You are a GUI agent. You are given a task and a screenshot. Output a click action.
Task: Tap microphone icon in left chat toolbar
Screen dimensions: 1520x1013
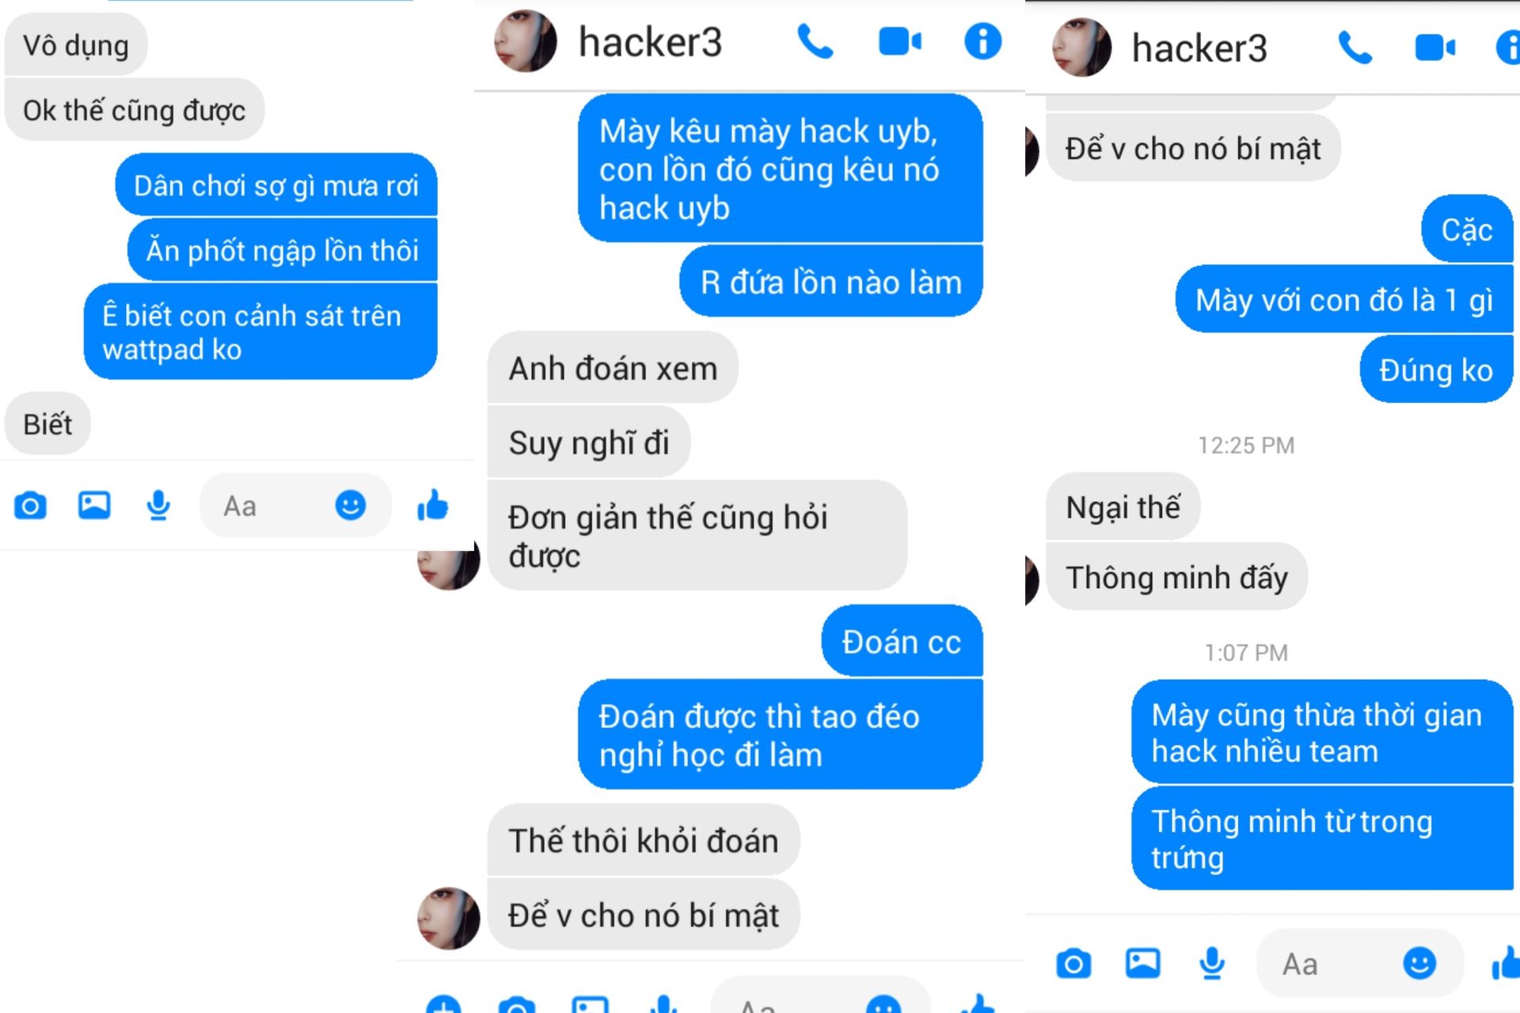pyautogui.click(x=158, y=505)
